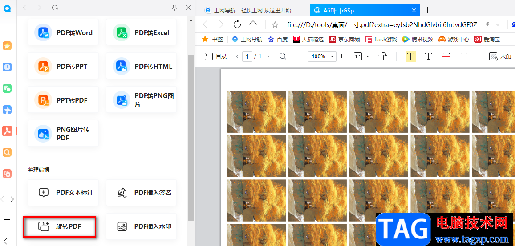Select the text highlight tool
This screenshot has width=515, height=246.
tap(411, 56)
